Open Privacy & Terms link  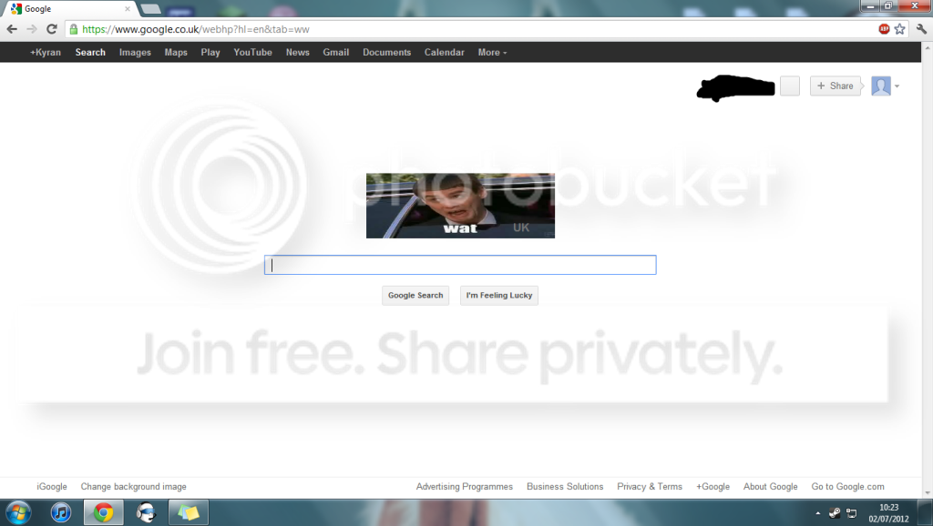(x=650, y=487)
